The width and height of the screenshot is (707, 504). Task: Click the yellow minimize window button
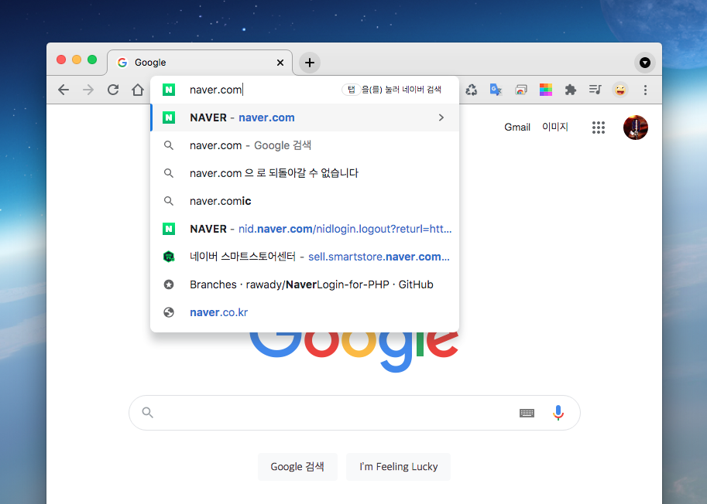77,60
